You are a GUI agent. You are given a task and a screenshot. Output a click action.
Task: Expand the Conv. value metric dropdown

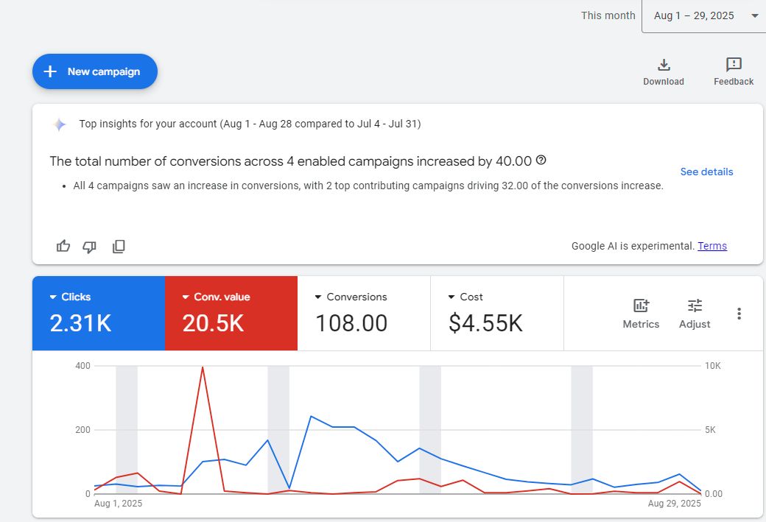click(186, 297)
